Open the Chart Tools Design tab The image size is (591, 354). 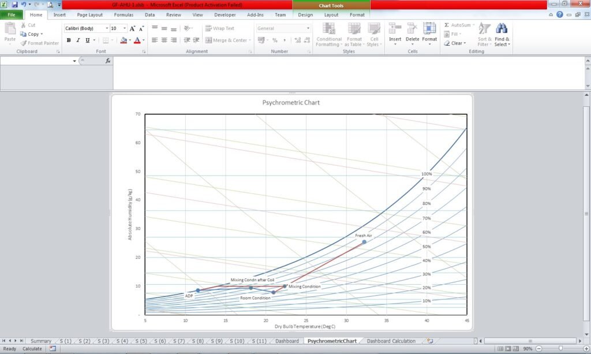click(305, 14)
